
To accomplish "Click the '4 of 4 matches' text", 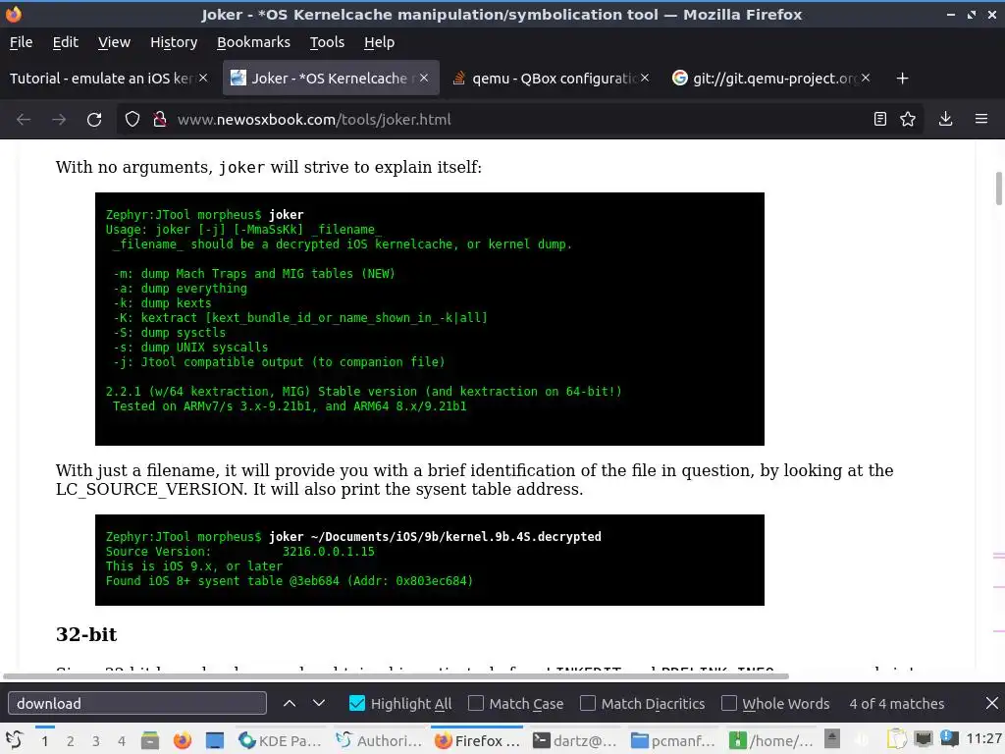I will tap(897, 703).
